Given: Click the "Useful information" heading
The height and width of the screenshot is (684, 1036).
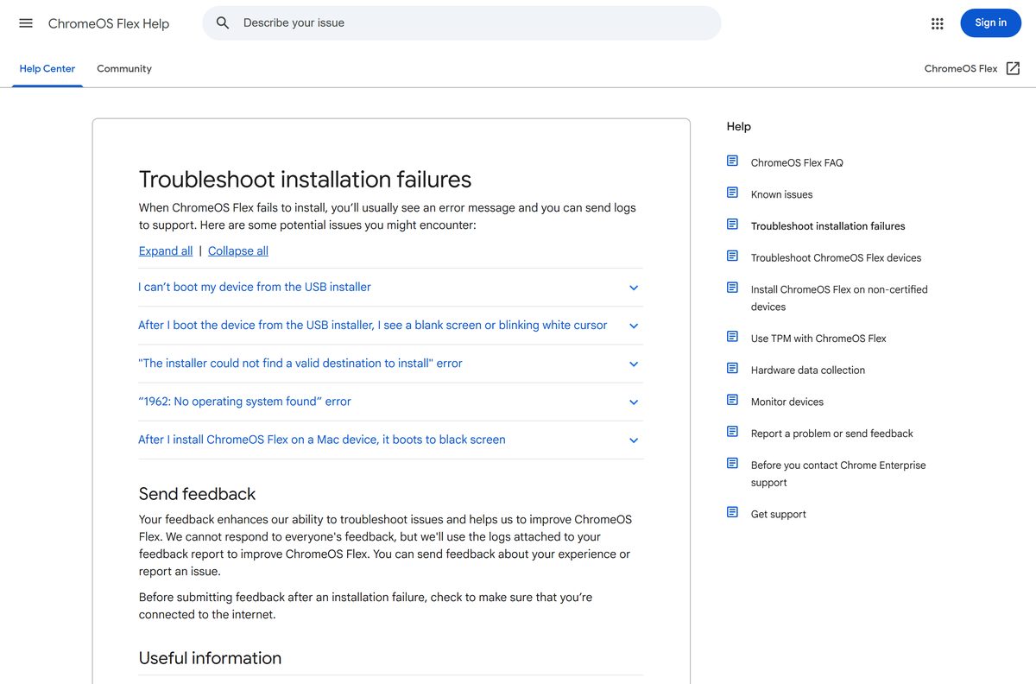Looking at the screenshot, I should (211, 658).
